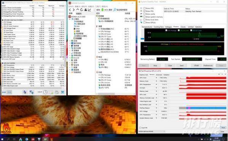Image resolution: width=228 pixels, height=141 pixels.
Task: Click red AIDA64 icon in taskbar
Action: click(x=33, y=139)
